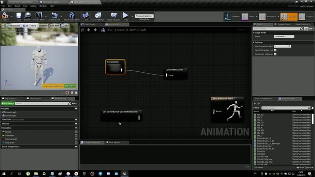Toggle editable visibility for Direction variable

tap(76, 136)
